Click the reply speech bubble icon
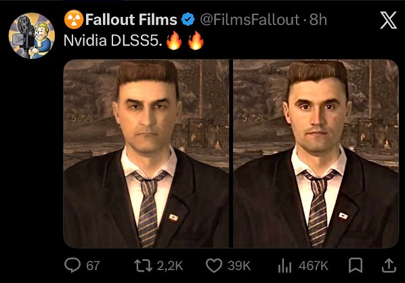 coord(72,265)
